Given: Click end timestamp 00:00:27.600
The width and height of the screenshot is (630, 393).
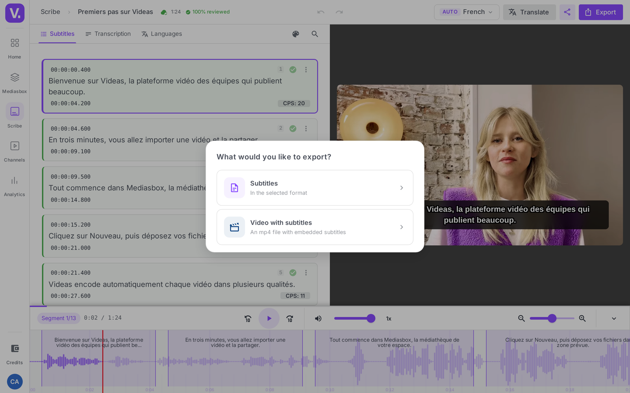Looking at the screenshot, I should click(x=70, y=296).
